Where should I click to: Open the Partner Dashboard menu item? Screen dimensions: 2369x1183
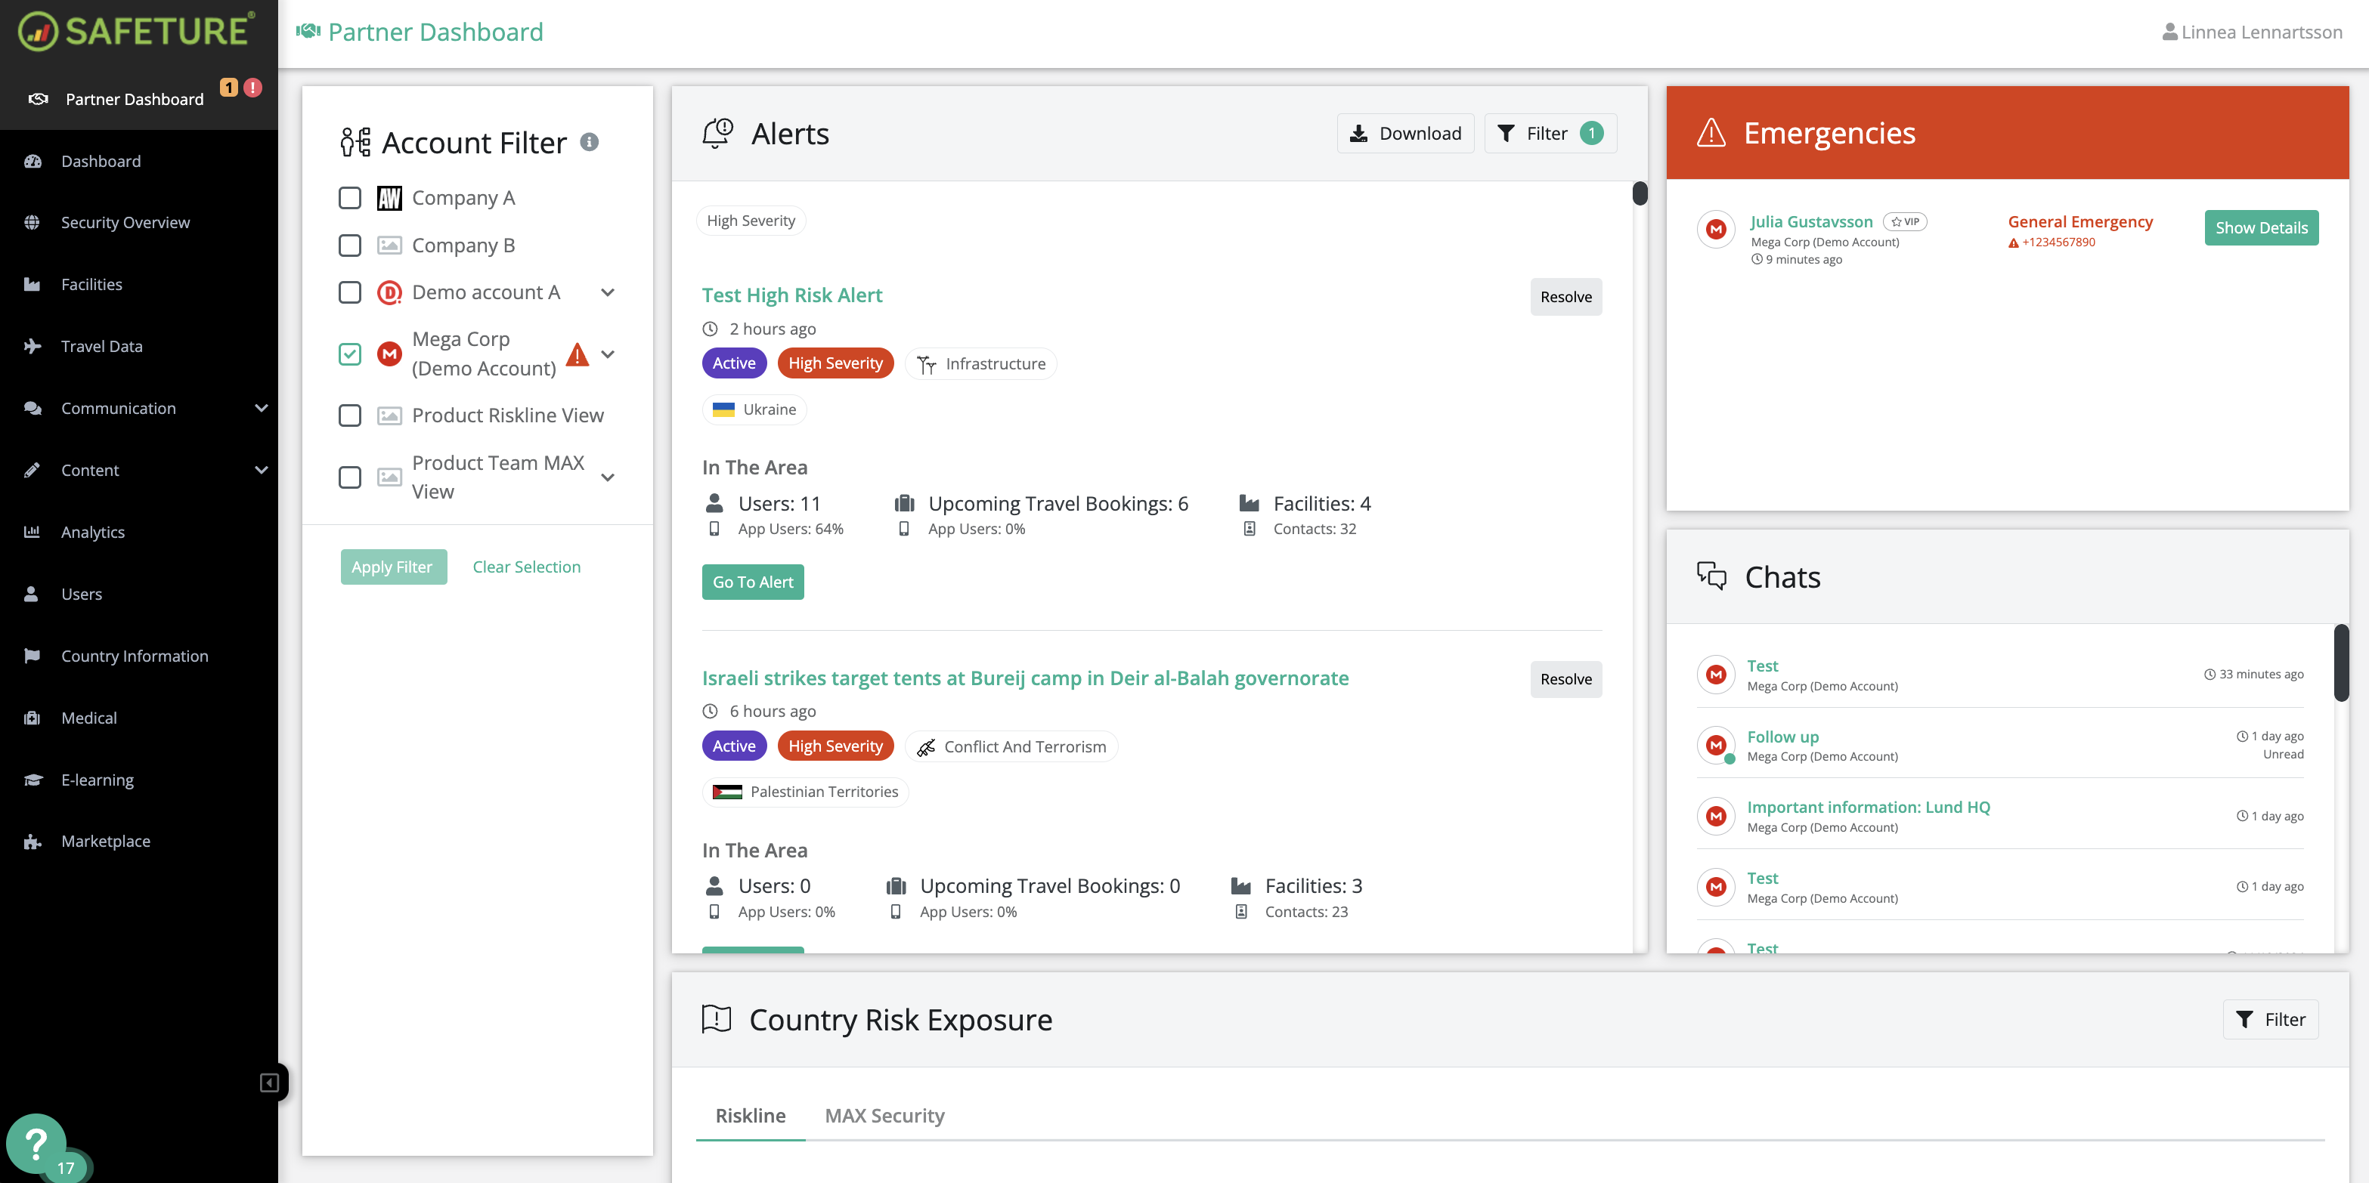[x=135, y=98]
